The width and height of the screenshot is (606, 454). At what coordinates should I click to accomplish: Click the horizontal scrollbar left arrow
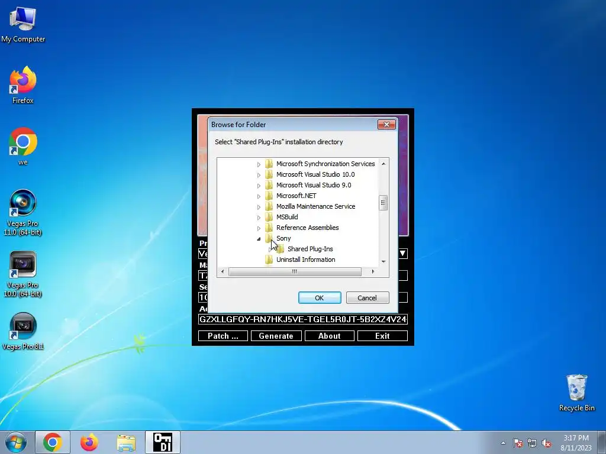[223, 272]
